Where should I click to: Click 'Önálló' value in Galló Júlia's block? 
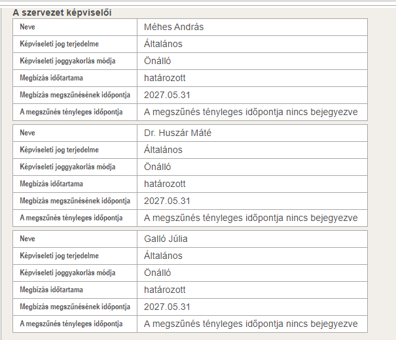[x=158, y=273]
